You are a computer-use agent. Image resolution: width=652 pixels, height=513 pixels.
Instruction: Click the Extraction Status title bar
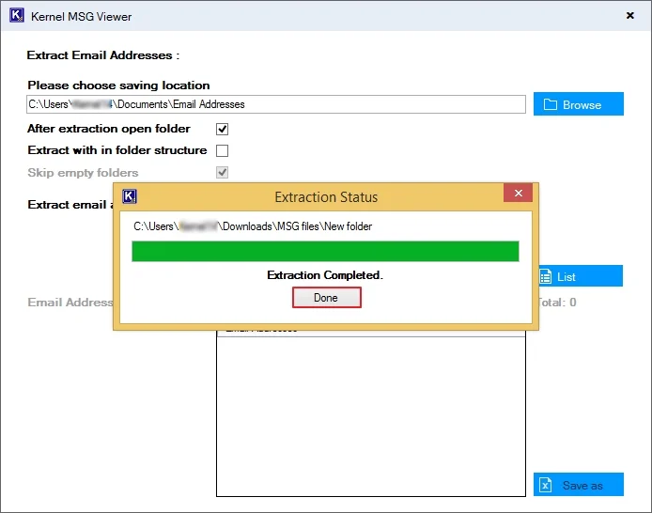pos(325,197)
